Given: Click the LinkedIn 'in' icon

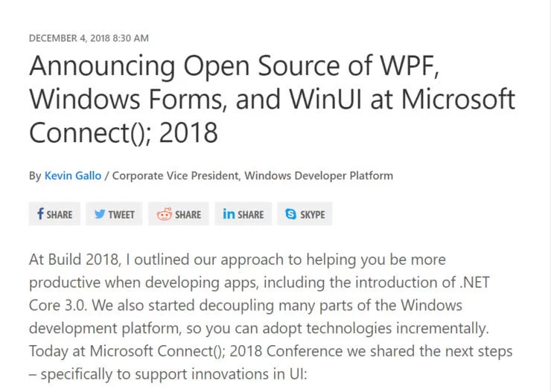Looking at the screenshot, I should click(229, 214).
